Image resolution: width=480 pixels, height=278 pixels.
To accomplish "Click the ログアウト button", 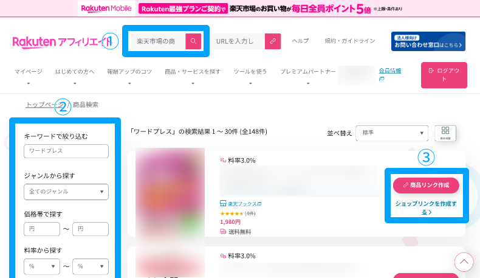I will [444, 75].
